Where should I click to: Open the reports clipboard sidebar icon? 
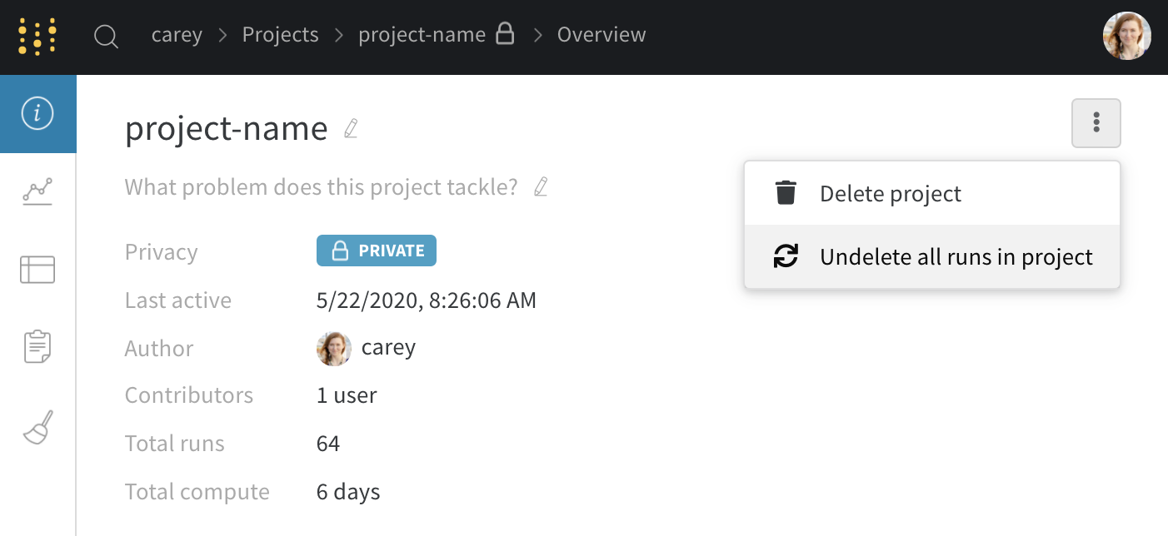click(37, 346)
